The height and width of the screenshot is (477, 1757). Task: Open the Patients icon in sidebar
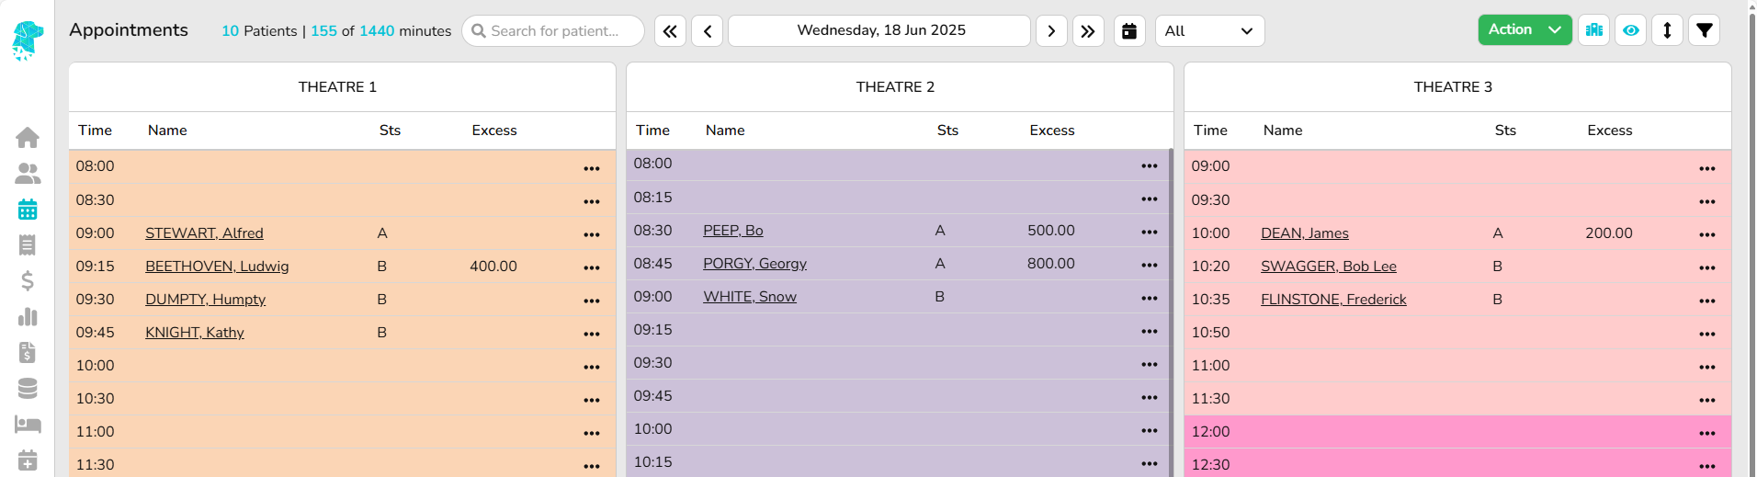click(28, 174)
